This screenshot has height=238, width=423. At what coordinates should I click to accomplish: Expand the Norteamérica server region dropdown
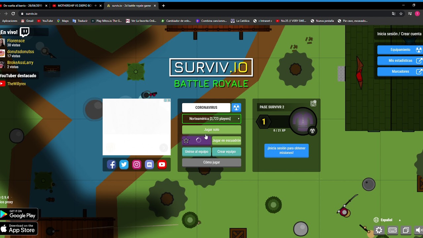click(211, 119)
